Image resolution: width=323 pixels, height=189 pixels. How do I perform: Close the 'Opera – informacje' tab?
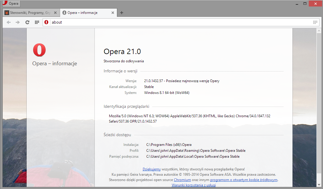pos(113,13)
